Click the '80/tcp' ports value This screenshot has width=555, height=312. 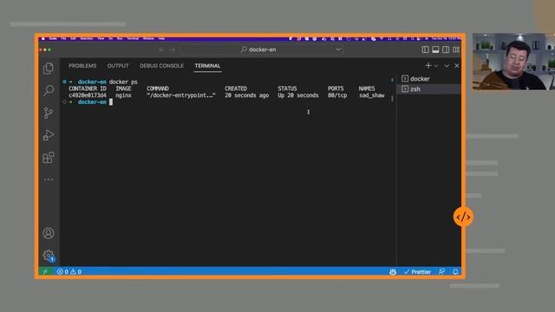point(337,95)
